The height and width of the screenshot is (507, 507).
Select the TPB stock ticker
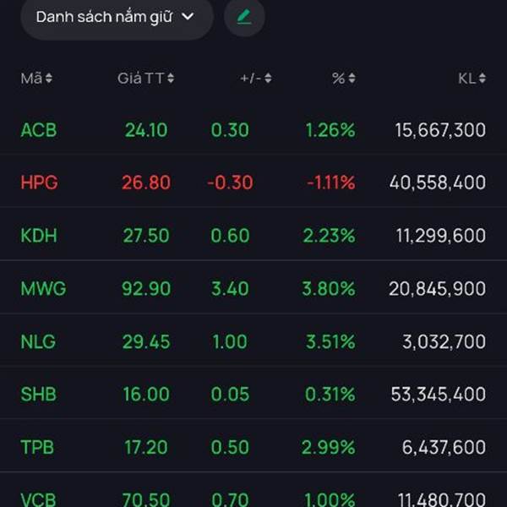pyautogui.click(x=38, y=448)
